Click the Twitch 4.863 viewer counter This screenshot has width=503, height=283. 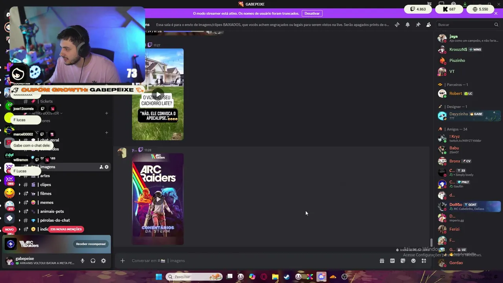click(418, 9)
